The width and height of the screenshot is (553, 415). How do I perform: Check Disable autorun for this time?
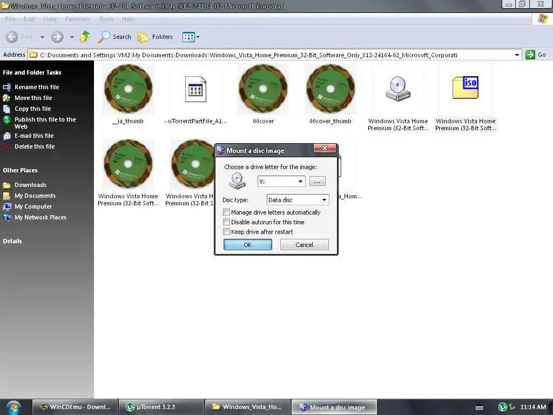227,222
